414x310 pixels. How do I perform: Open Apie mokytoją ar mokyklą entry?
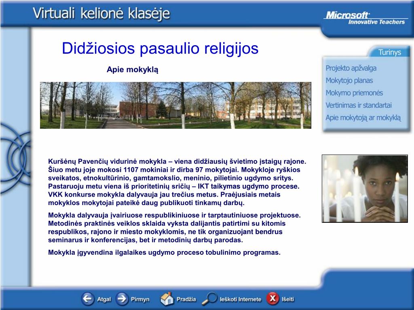tap(363, 117)
